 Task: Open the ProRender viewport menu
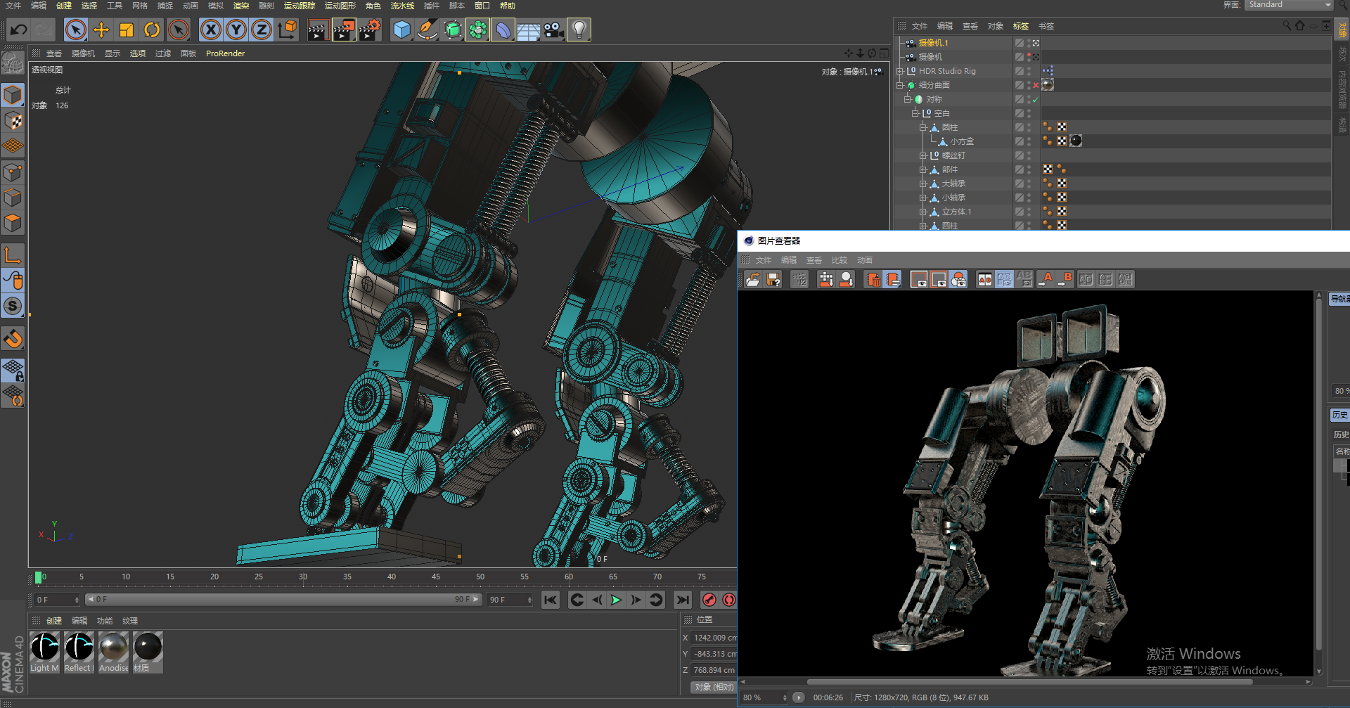click(x=225, y=53)
